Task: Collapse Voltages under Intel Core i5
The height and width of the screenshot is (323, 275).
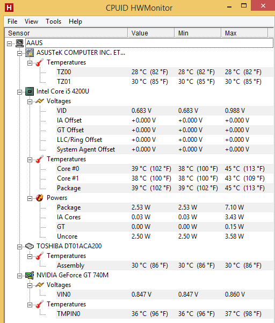Action: coord(30,102)
